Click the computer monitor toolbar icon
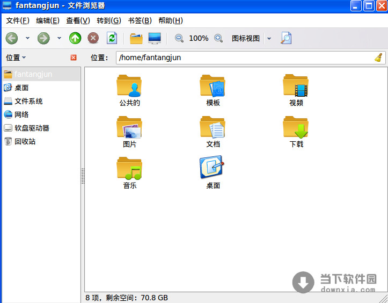Screen dimensions: 388x303 [155, 38]
